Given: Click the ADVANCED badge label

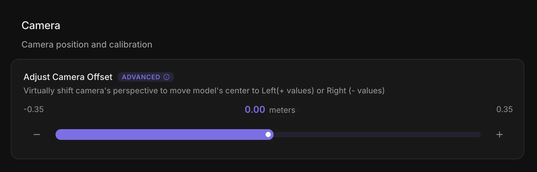Looking at the screenshot, I should coord(141,77).
